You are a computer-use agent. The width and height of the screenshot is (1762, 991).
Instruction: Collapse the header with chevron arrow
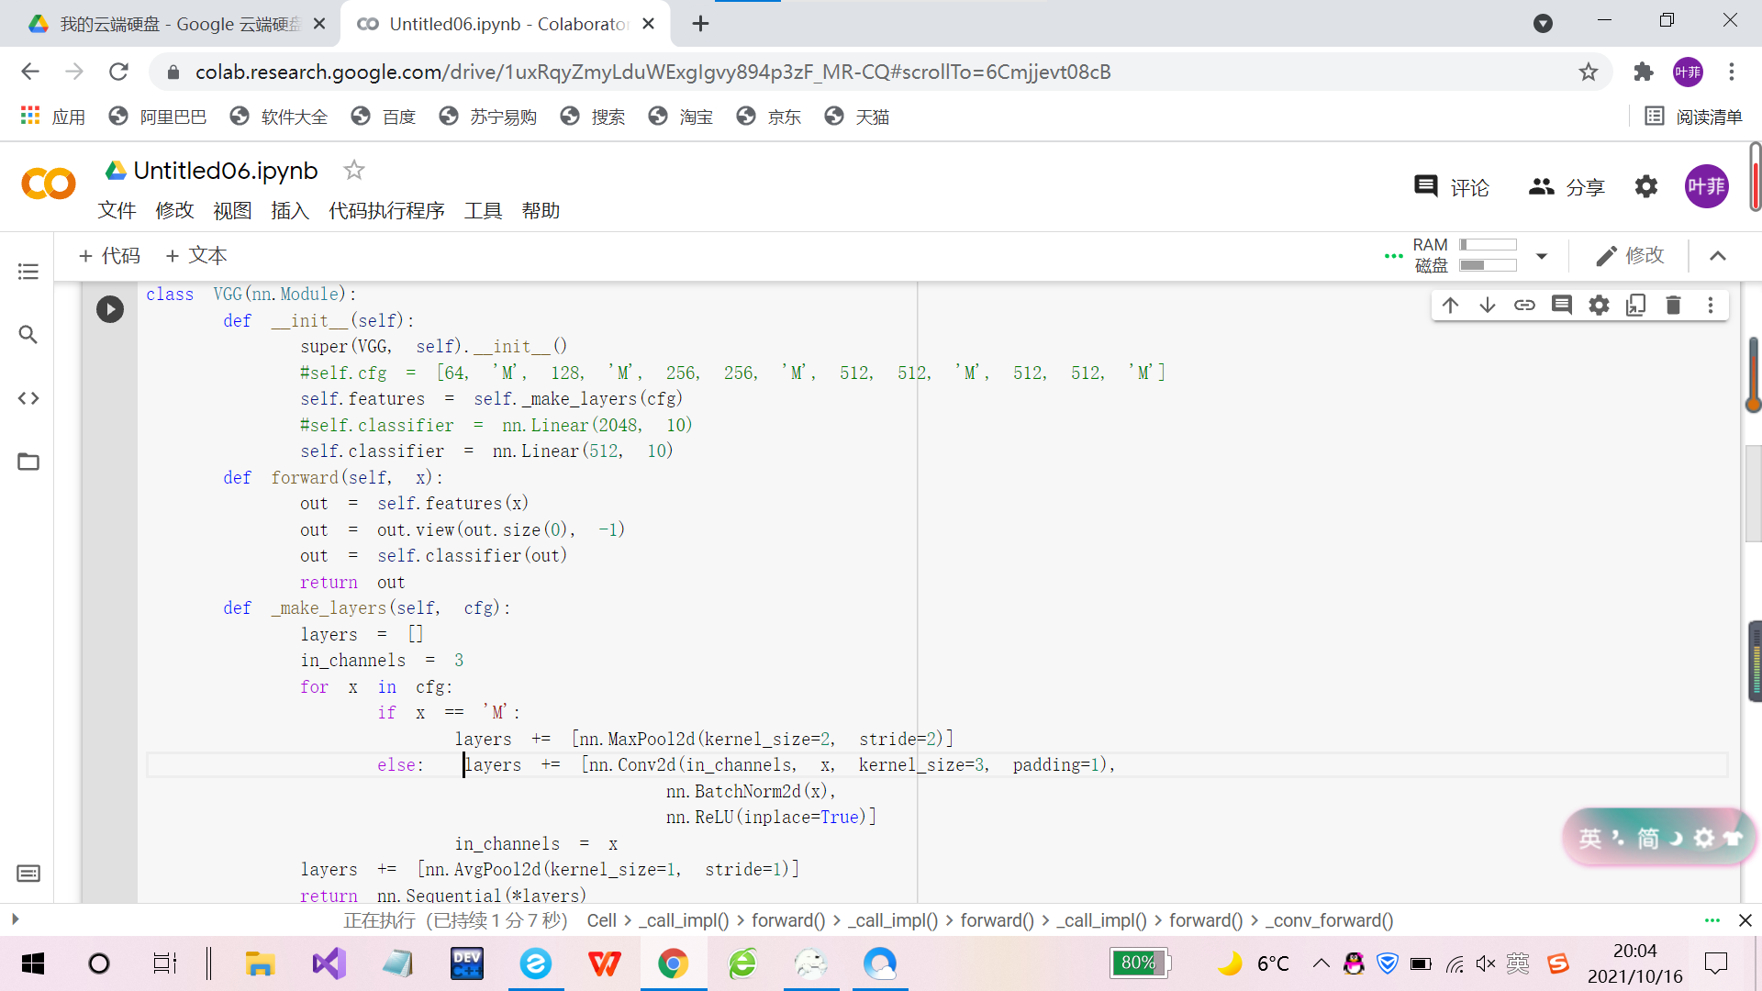(1718, 256)
